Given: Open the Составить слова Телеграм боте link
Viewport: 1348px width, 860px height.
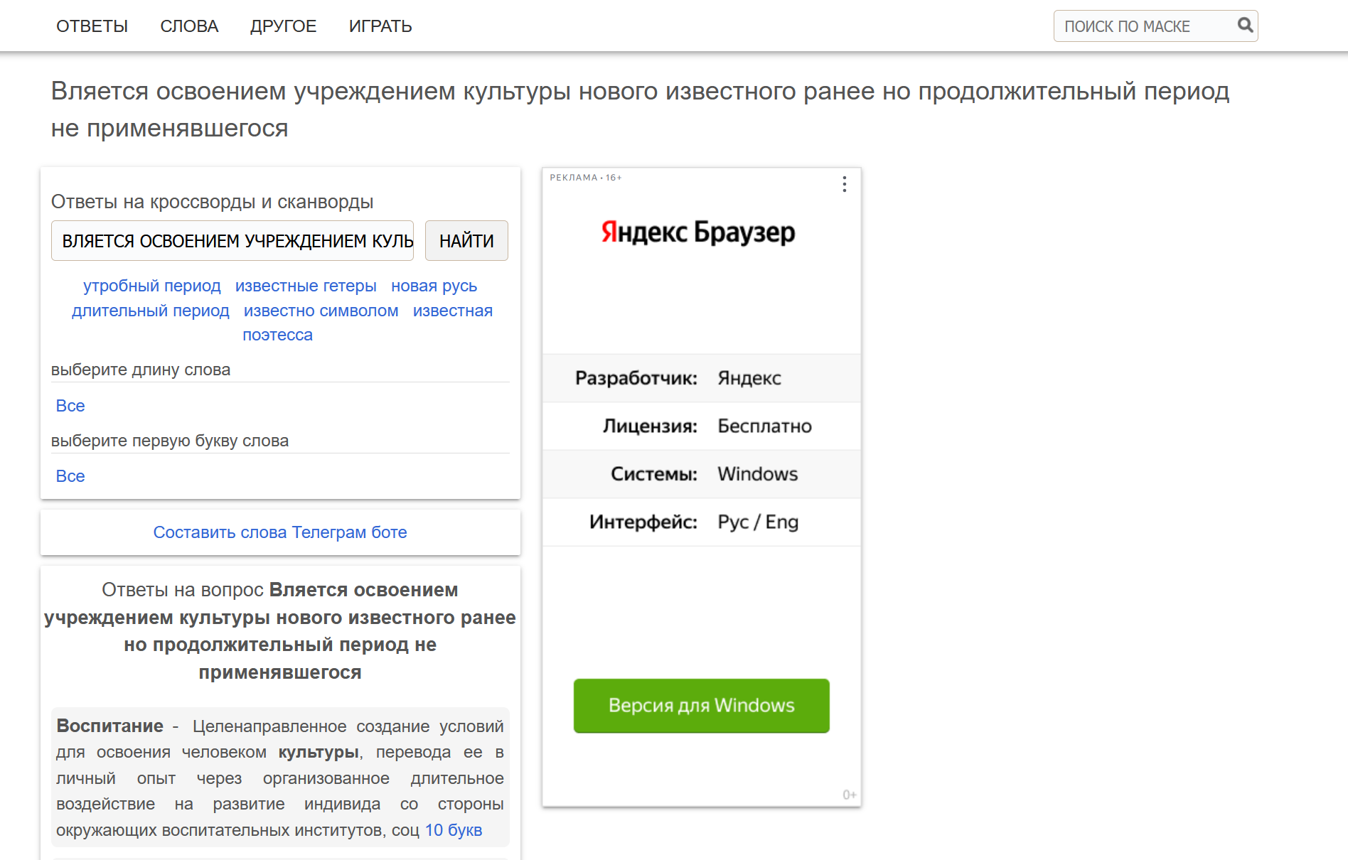Looking at the screenshot, I should pyautogui.click(x=280, y=532).
